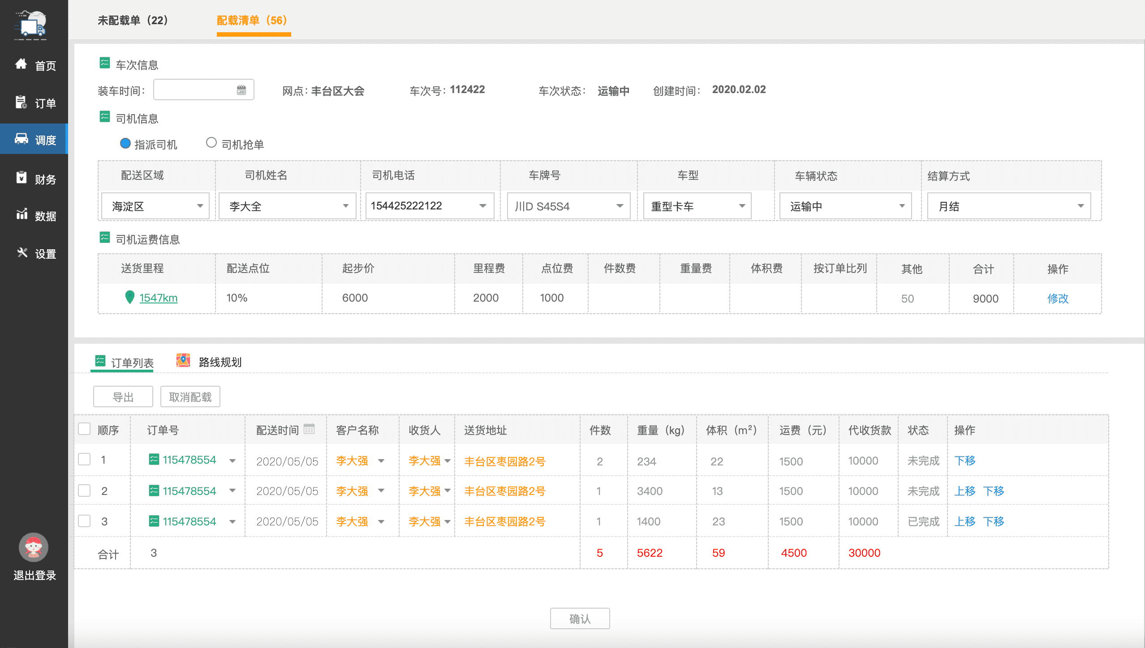Click the 1547km mileage link
Viewport: 1145px width, 648px height.
tap(158, 298)
